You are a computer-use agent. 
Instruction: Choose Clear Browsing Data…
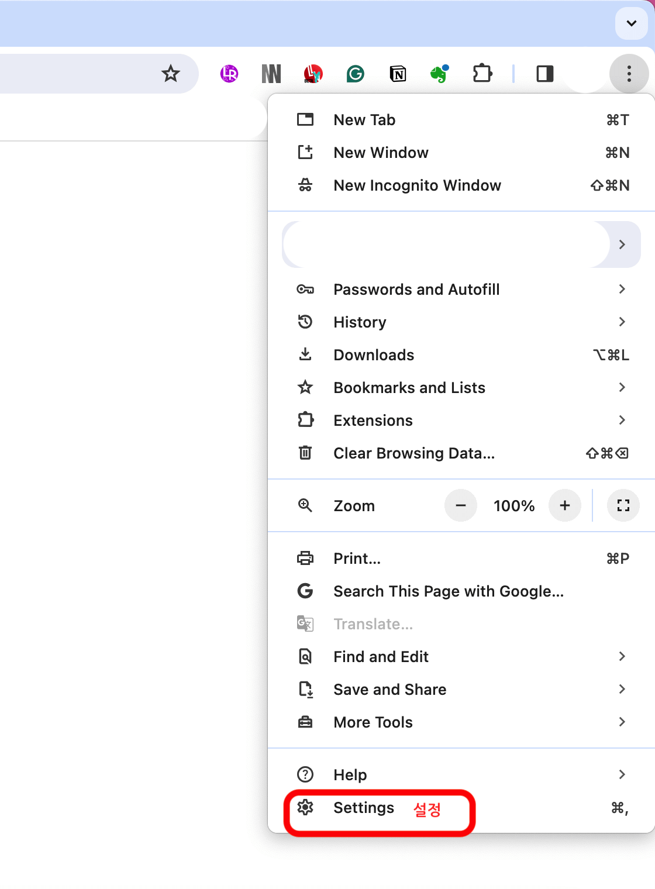coord(414,453)
